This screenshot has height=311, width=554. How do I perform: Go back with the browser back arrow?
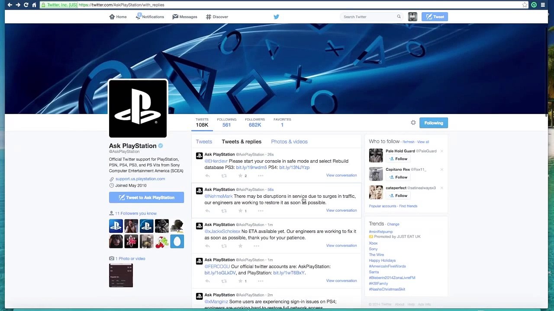pos(10,5)
